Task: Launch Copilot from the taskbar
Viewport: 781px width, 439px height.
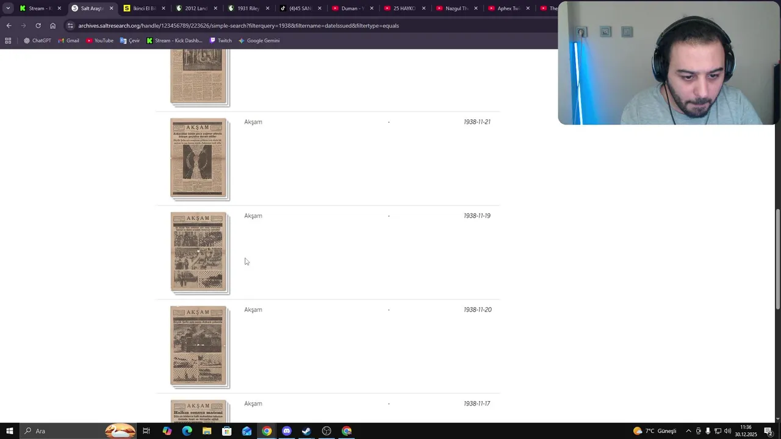Action: (x=167, y=431)
